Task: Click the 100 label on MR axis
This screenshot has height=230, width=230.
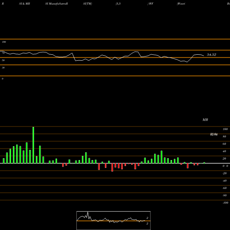Action: [x=225, y=129]
